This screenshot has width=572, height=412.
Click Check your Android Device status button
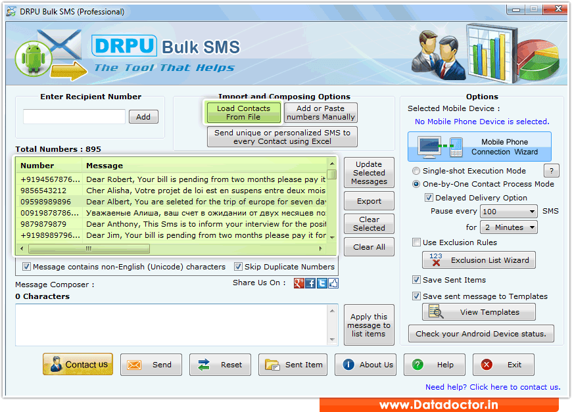[x=481, y=334]
